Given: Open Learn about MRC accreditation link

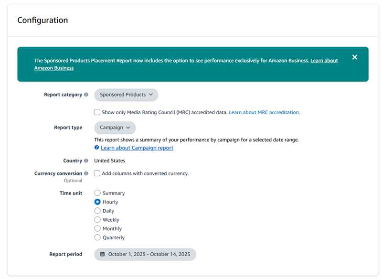Looking at the screenshot, I should click(264, 112).
